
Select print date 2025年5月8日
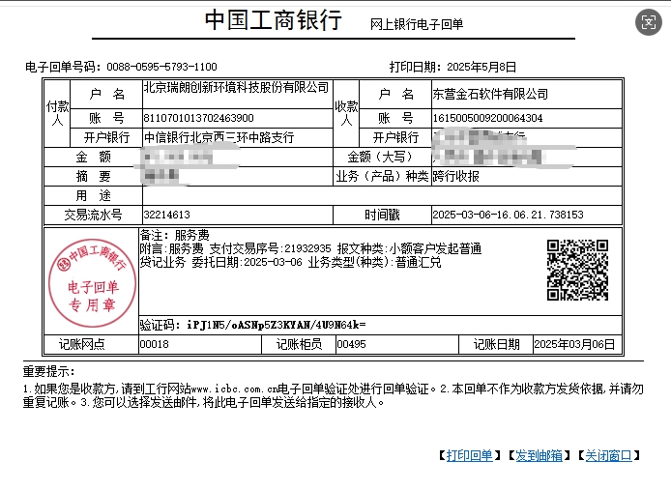click(x=481, y=67)
